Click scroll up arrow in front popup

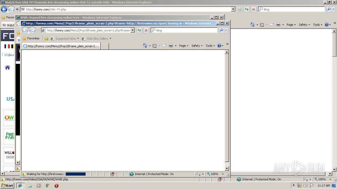(x=227, y=52)
